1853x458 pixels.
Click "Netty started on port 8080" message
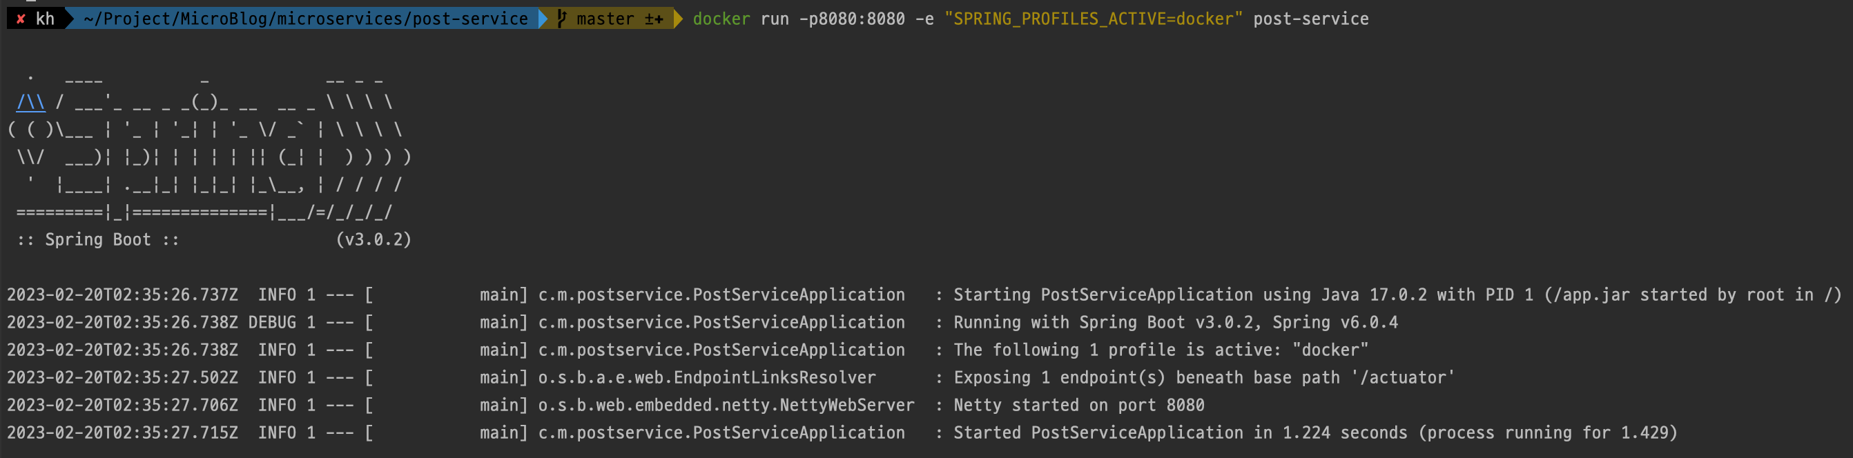(x=1078, y=405)
